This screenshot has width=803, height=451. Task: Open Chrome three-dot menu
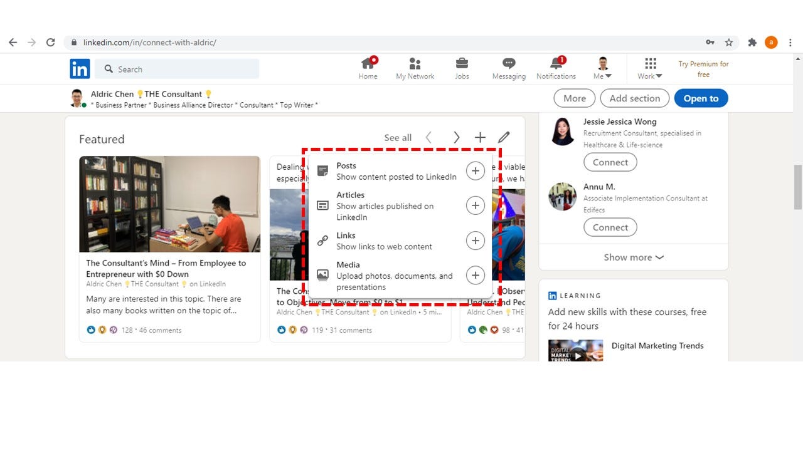[790, 43]
